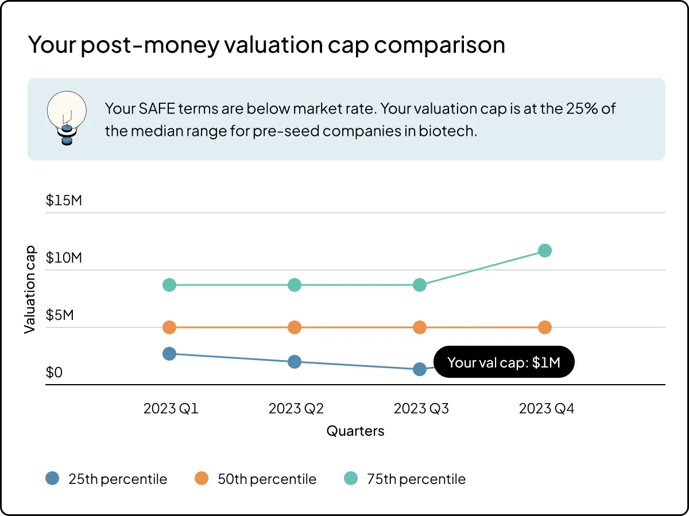689x516 pixels.
Task: Toggle the 75th percentile legend item
Action: point(405,479)
